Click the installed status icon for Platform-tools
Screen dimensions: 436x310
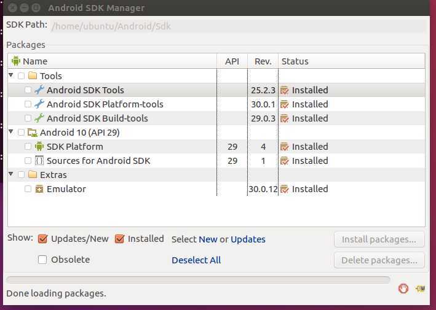[x=285, y=104]
